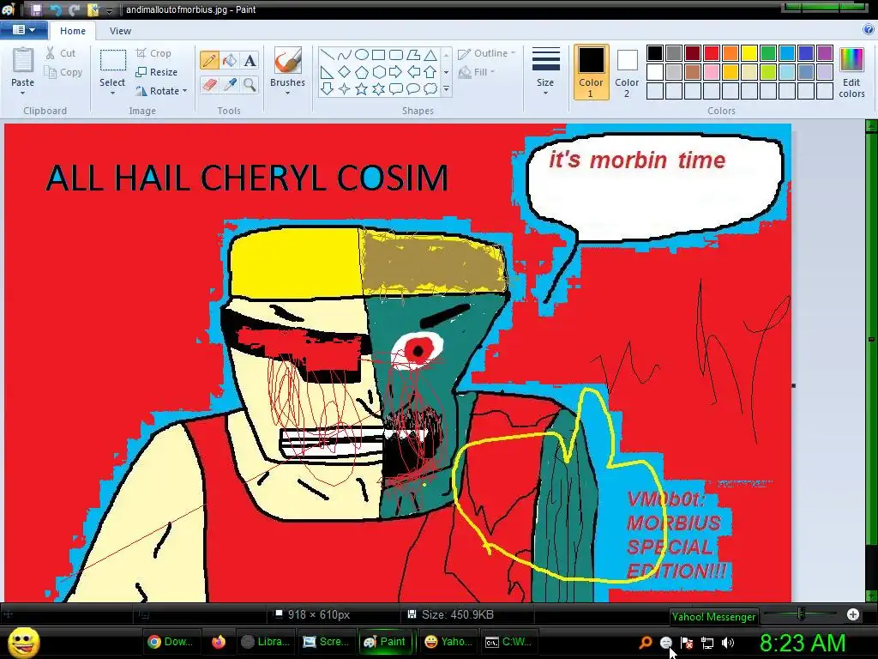Switch to the Home ribbon tab
The image size is (878, 659).
(73, 31)
